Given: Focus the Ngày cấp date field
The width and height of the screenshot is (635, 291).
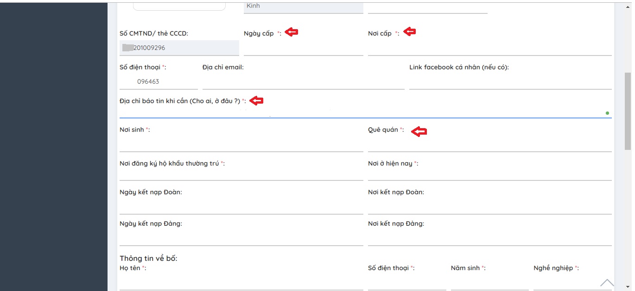Looking at the screenshot, I should 303,48.
